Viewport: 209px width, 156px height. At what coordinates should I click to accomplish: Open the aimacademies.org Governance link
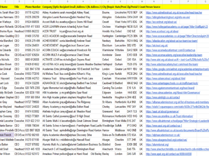coord(173,93)
